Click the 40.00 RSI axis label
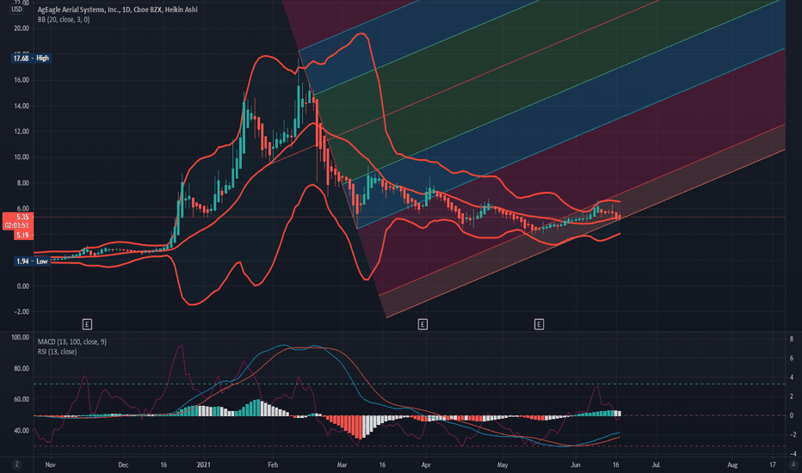Screen dimensions: 802x473 tap(22, 431)
